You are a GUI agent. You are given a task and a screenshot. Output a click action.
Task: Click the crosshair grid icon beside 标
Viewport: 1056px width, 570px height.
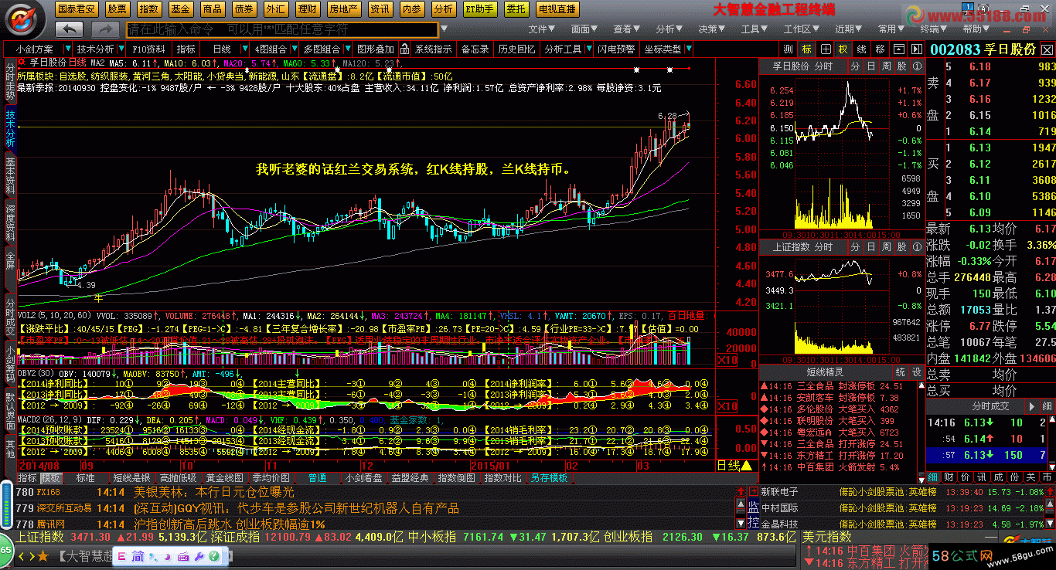(x=825, y=49)
